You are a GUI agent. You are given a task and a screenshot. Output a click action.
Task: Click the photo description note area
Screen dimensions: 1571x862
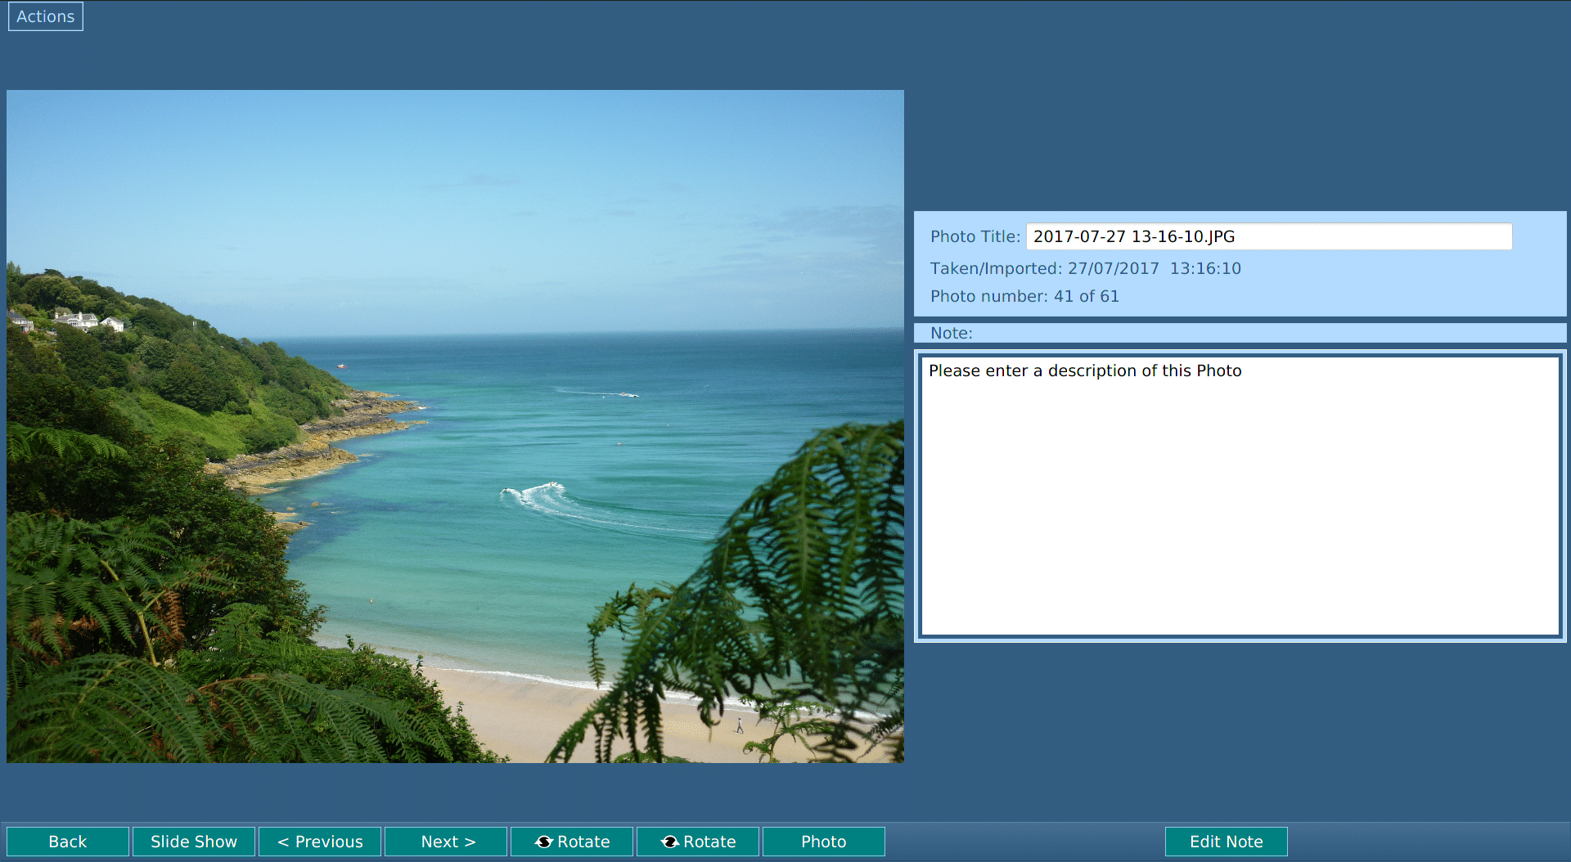point(1240,496)
